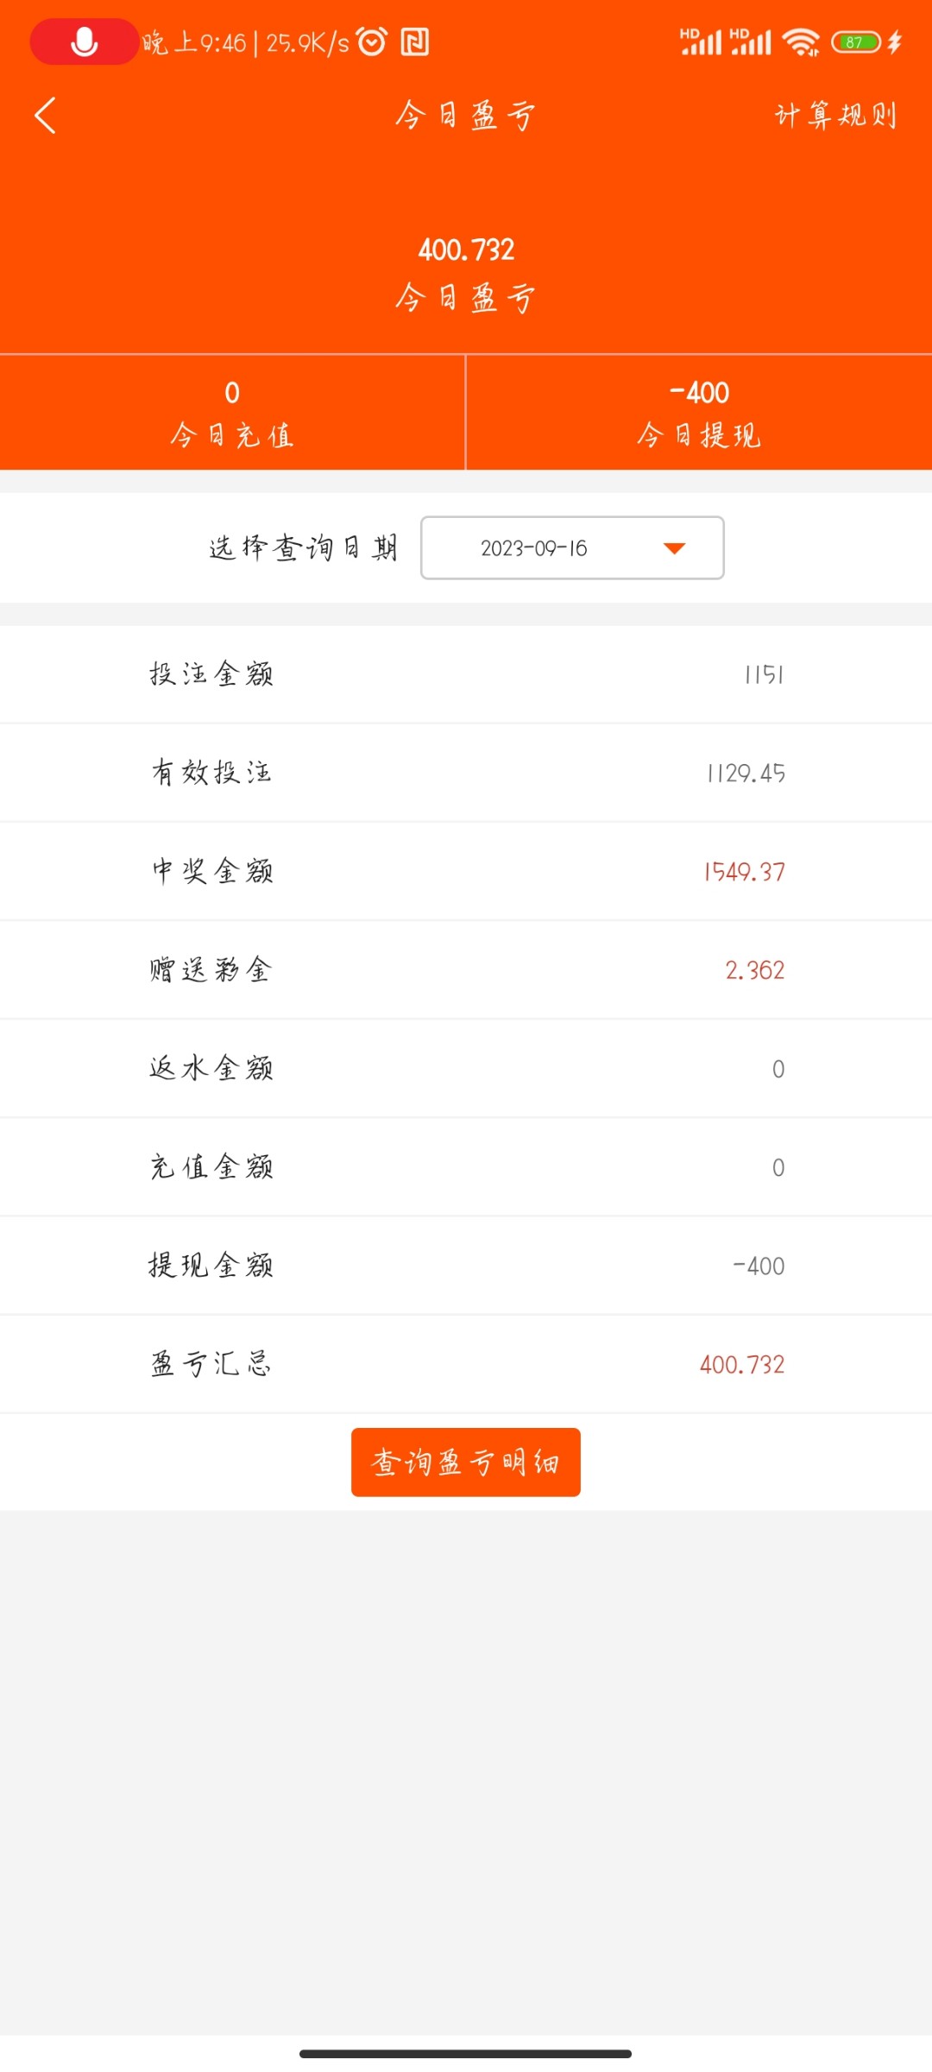
Task: Tap the NFC status bar icon
Action: pyautogui.click(x=415, y=41)
